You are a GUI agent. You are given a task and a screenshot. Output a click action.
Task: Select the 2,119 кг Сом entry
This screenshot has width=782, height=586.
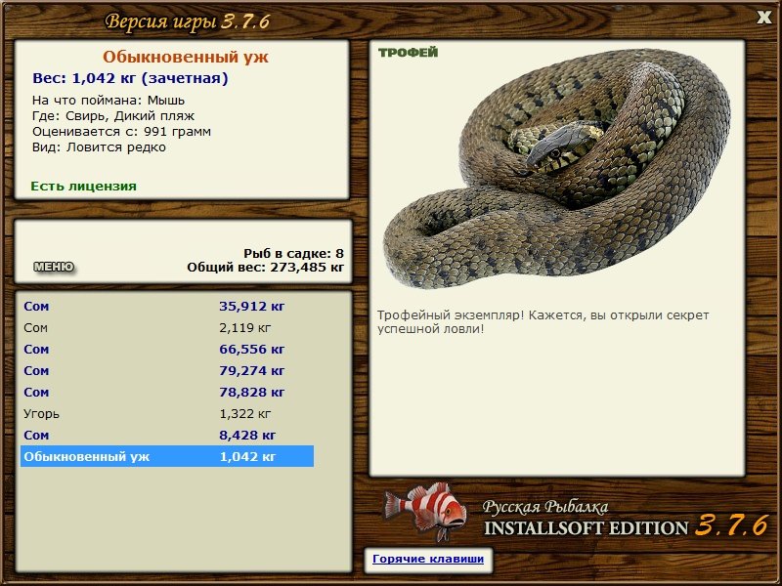[x=167, y=328]
